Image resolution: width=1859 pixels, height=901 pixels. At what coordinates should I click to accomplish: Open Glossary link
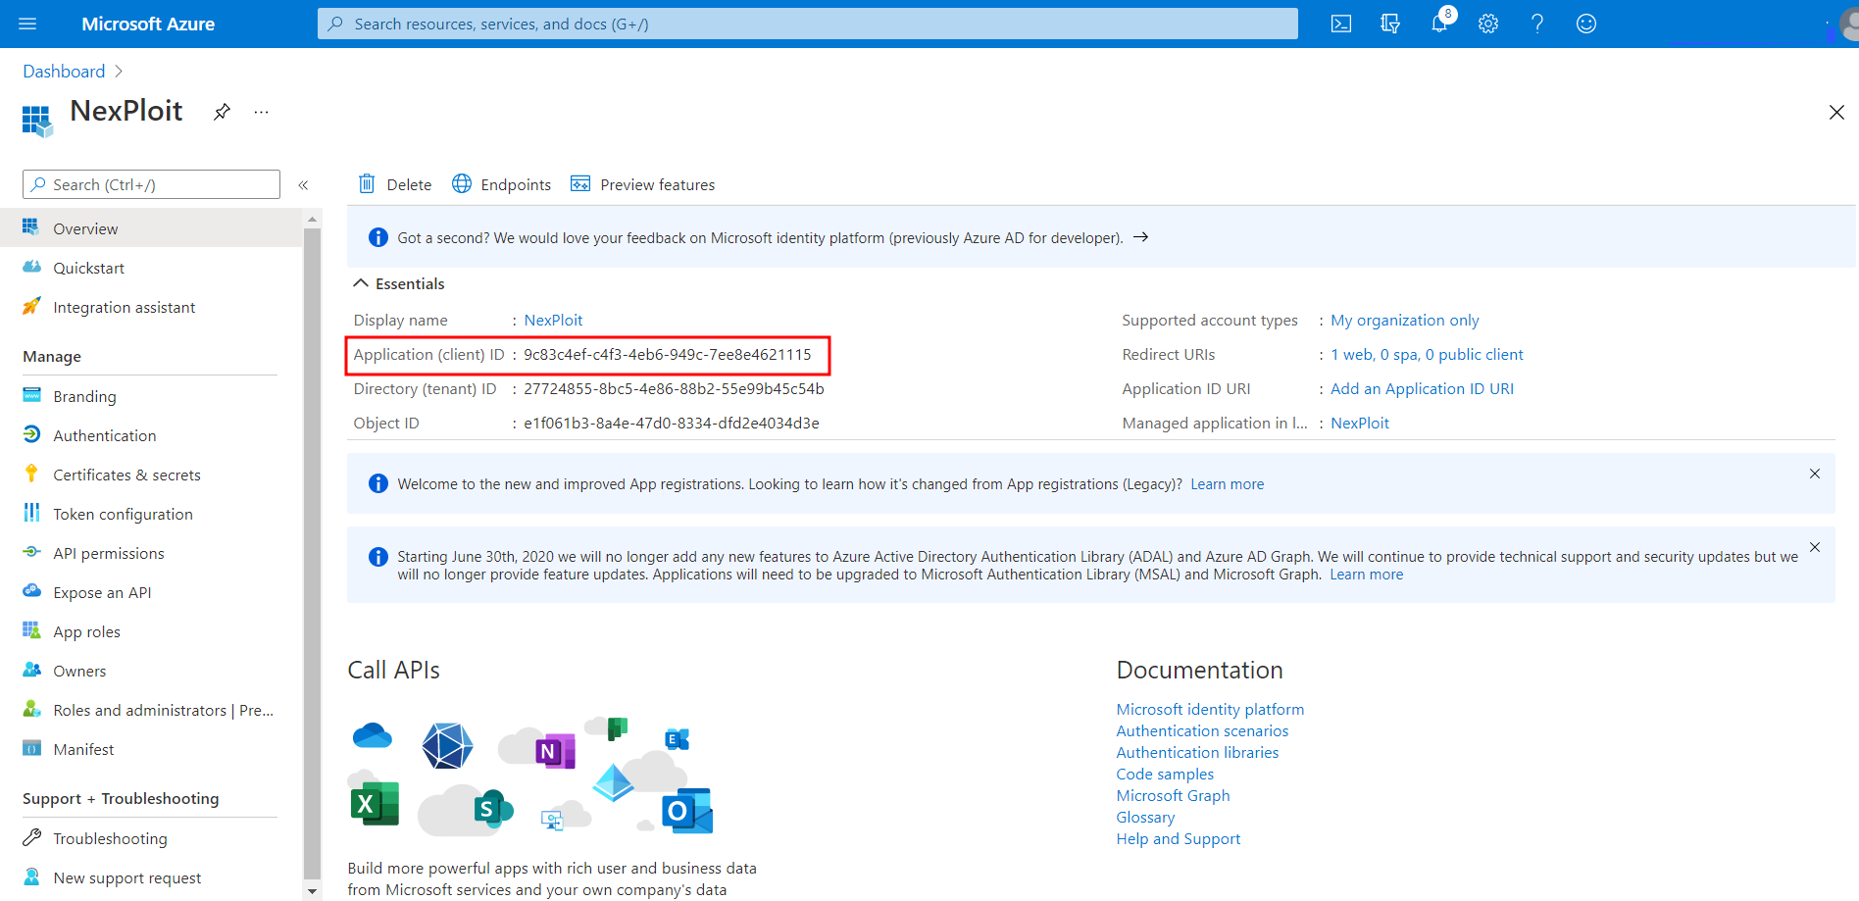1145,817
